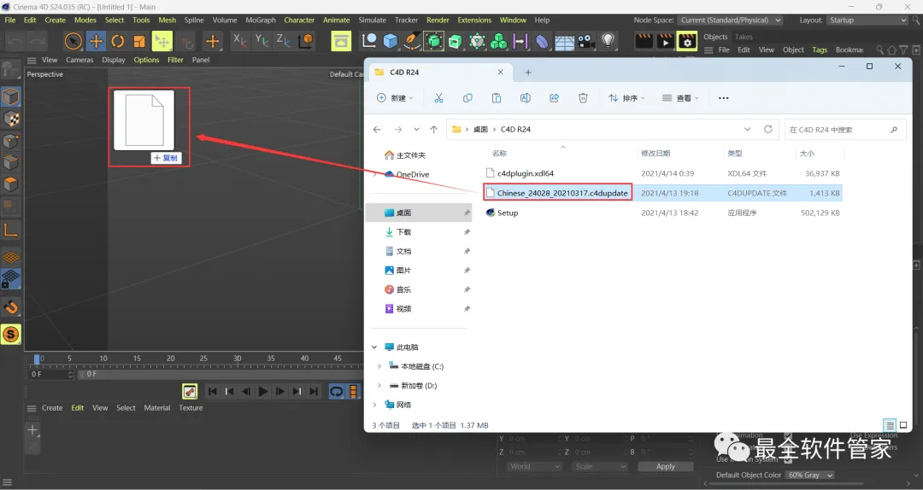923x490 pixels.
Task: Open the viewport Cameras menu
Action: tap(79, 60)
